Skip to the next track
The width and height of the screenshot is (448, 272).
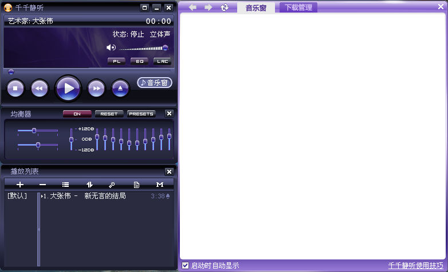[x=96, y=89]
